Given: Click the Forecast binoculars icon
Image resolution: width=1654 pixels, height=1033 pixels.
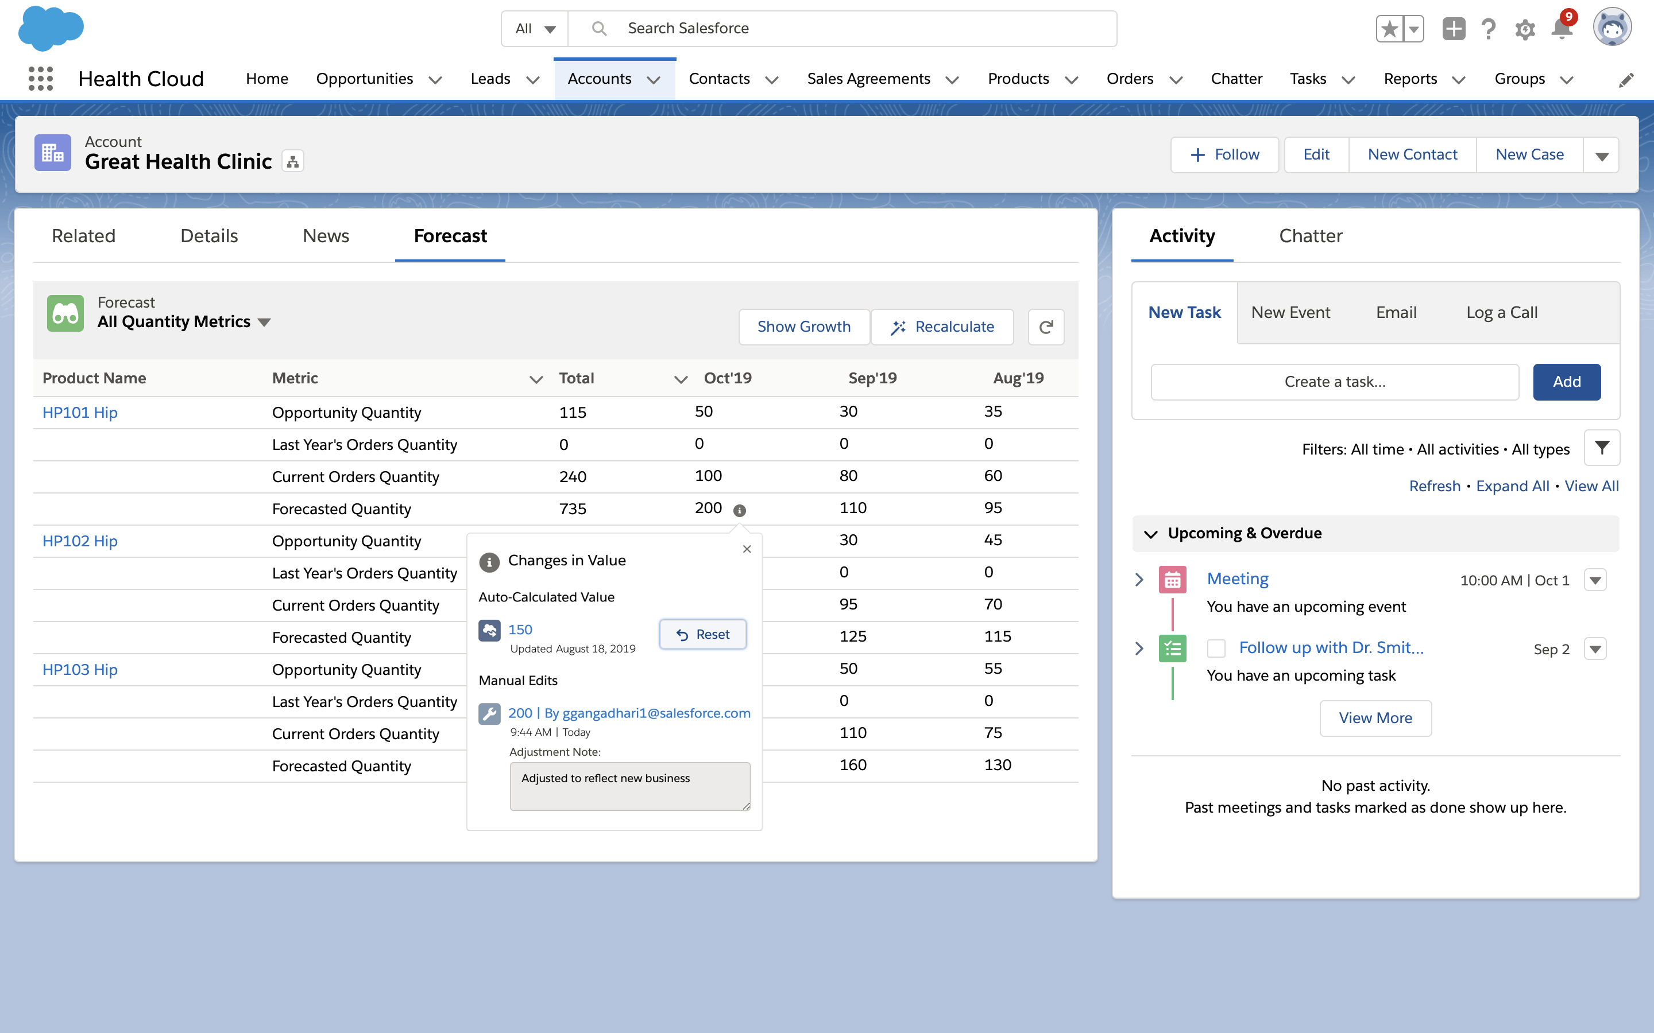Looking at the screenshot, I should [65, 313].
